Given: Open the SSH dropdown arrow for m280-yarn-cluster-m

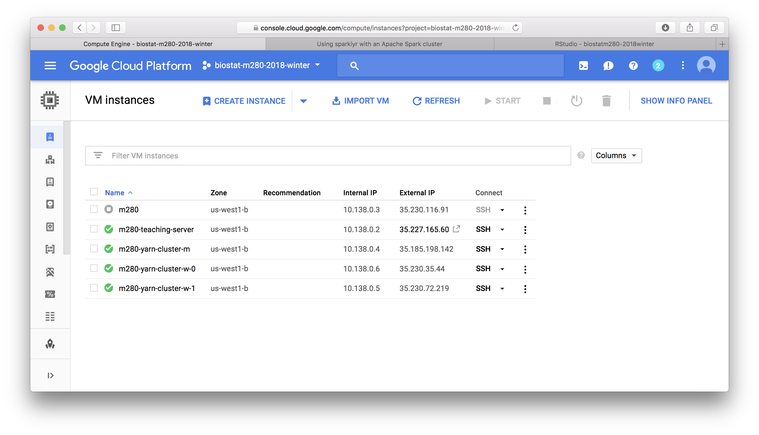Looking at the screenshot, I should (x=502, y=249).
